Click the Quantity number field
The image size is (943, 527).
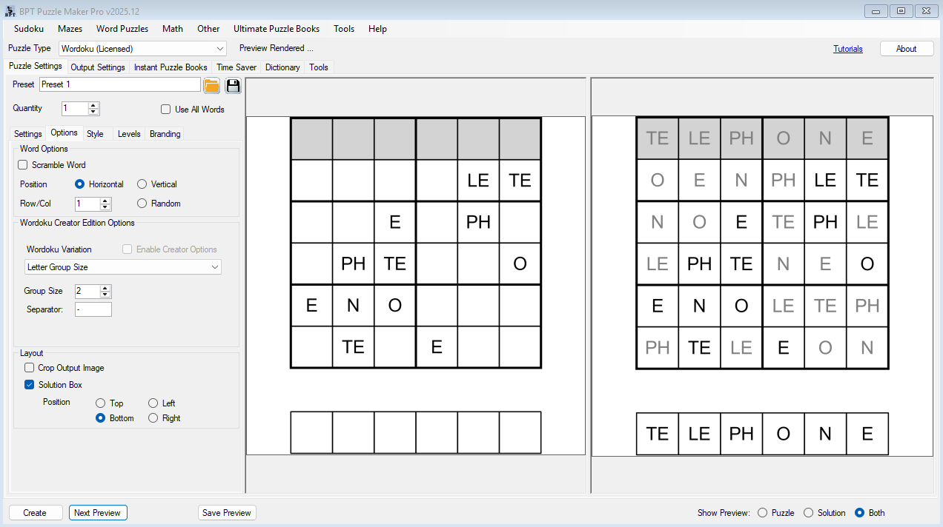(75, 109)
